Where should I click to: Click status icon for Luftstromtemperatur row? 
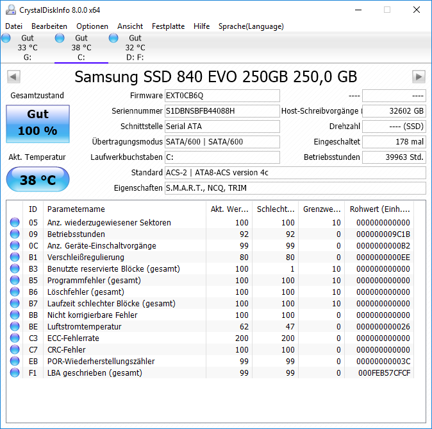15,327
